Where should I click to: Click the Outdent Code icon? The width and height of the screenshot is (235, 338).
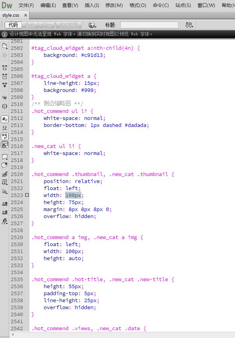[x=5, y=212]
